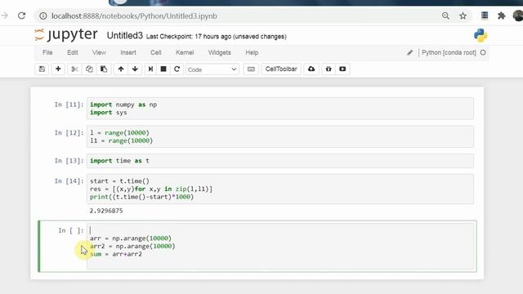Click the gift box toolbar icon
523x294 pixels.
pos(329,69)
